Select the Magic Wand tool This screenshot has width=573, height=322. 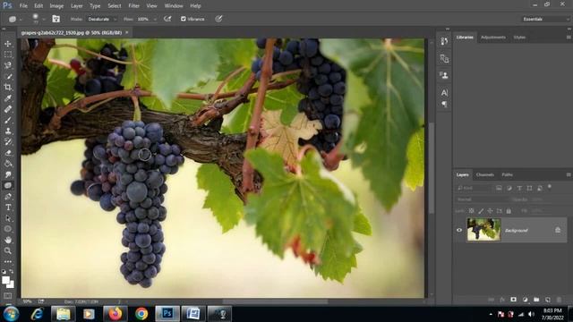(8, 77)
